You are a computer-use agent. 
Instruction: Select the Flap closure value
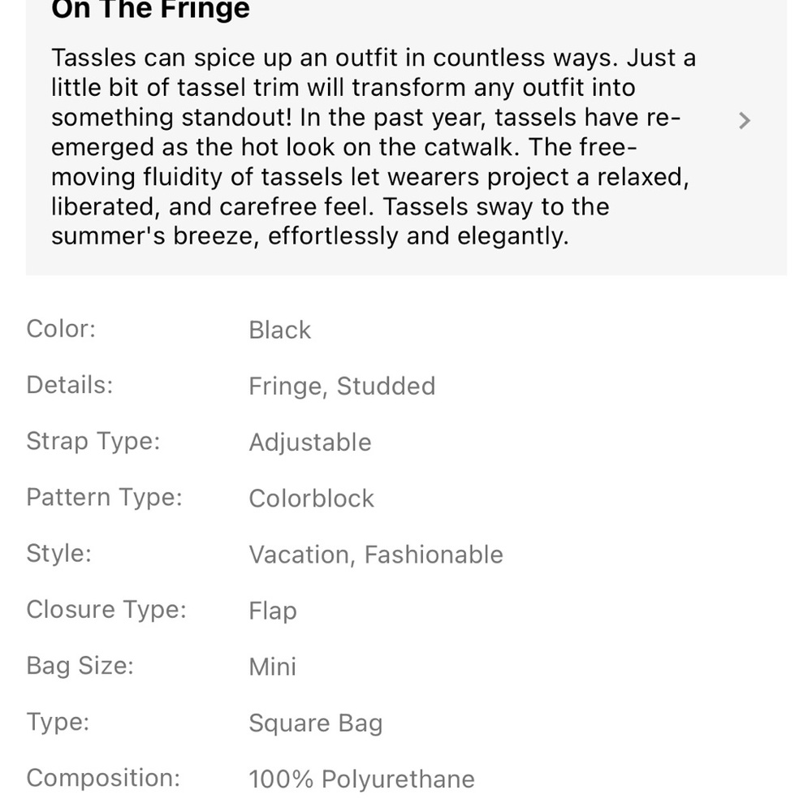tap(272, 611)
